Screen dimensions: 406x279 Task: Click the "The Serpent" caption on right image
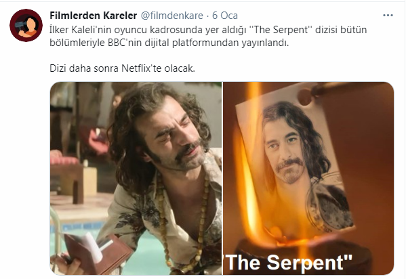point(288,263)
